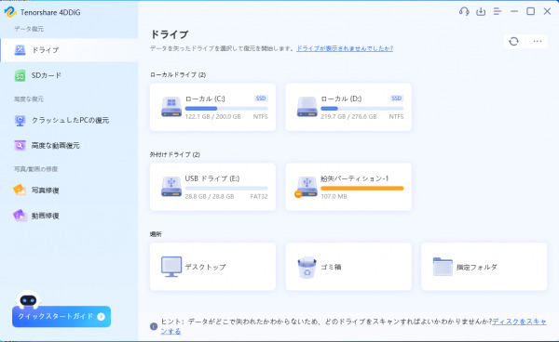Viewport: 559px width, 342px height.
Task: Select the USB ドライブ (E:) card
Action: [212, 187]
